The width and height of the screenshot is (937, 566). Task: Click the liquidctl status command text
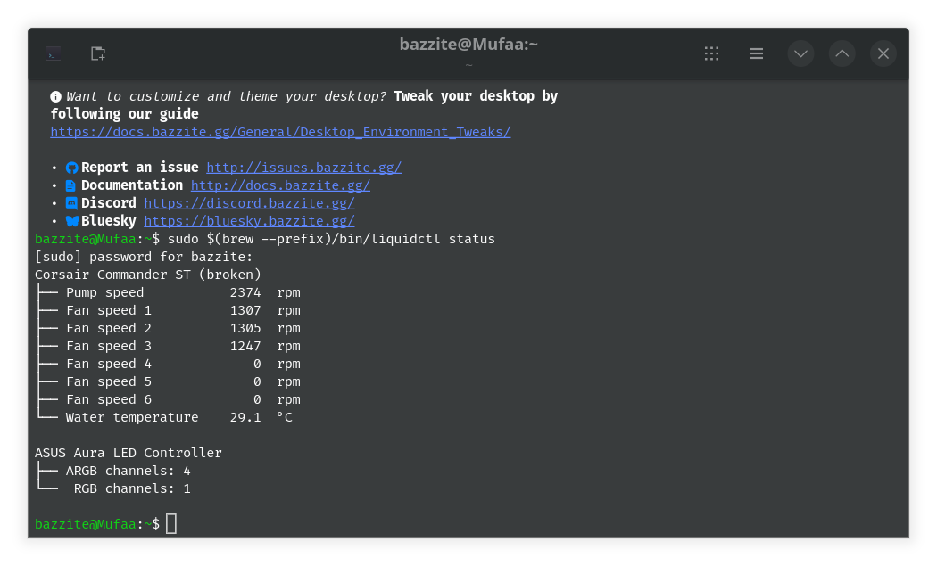tap(330, 239)
